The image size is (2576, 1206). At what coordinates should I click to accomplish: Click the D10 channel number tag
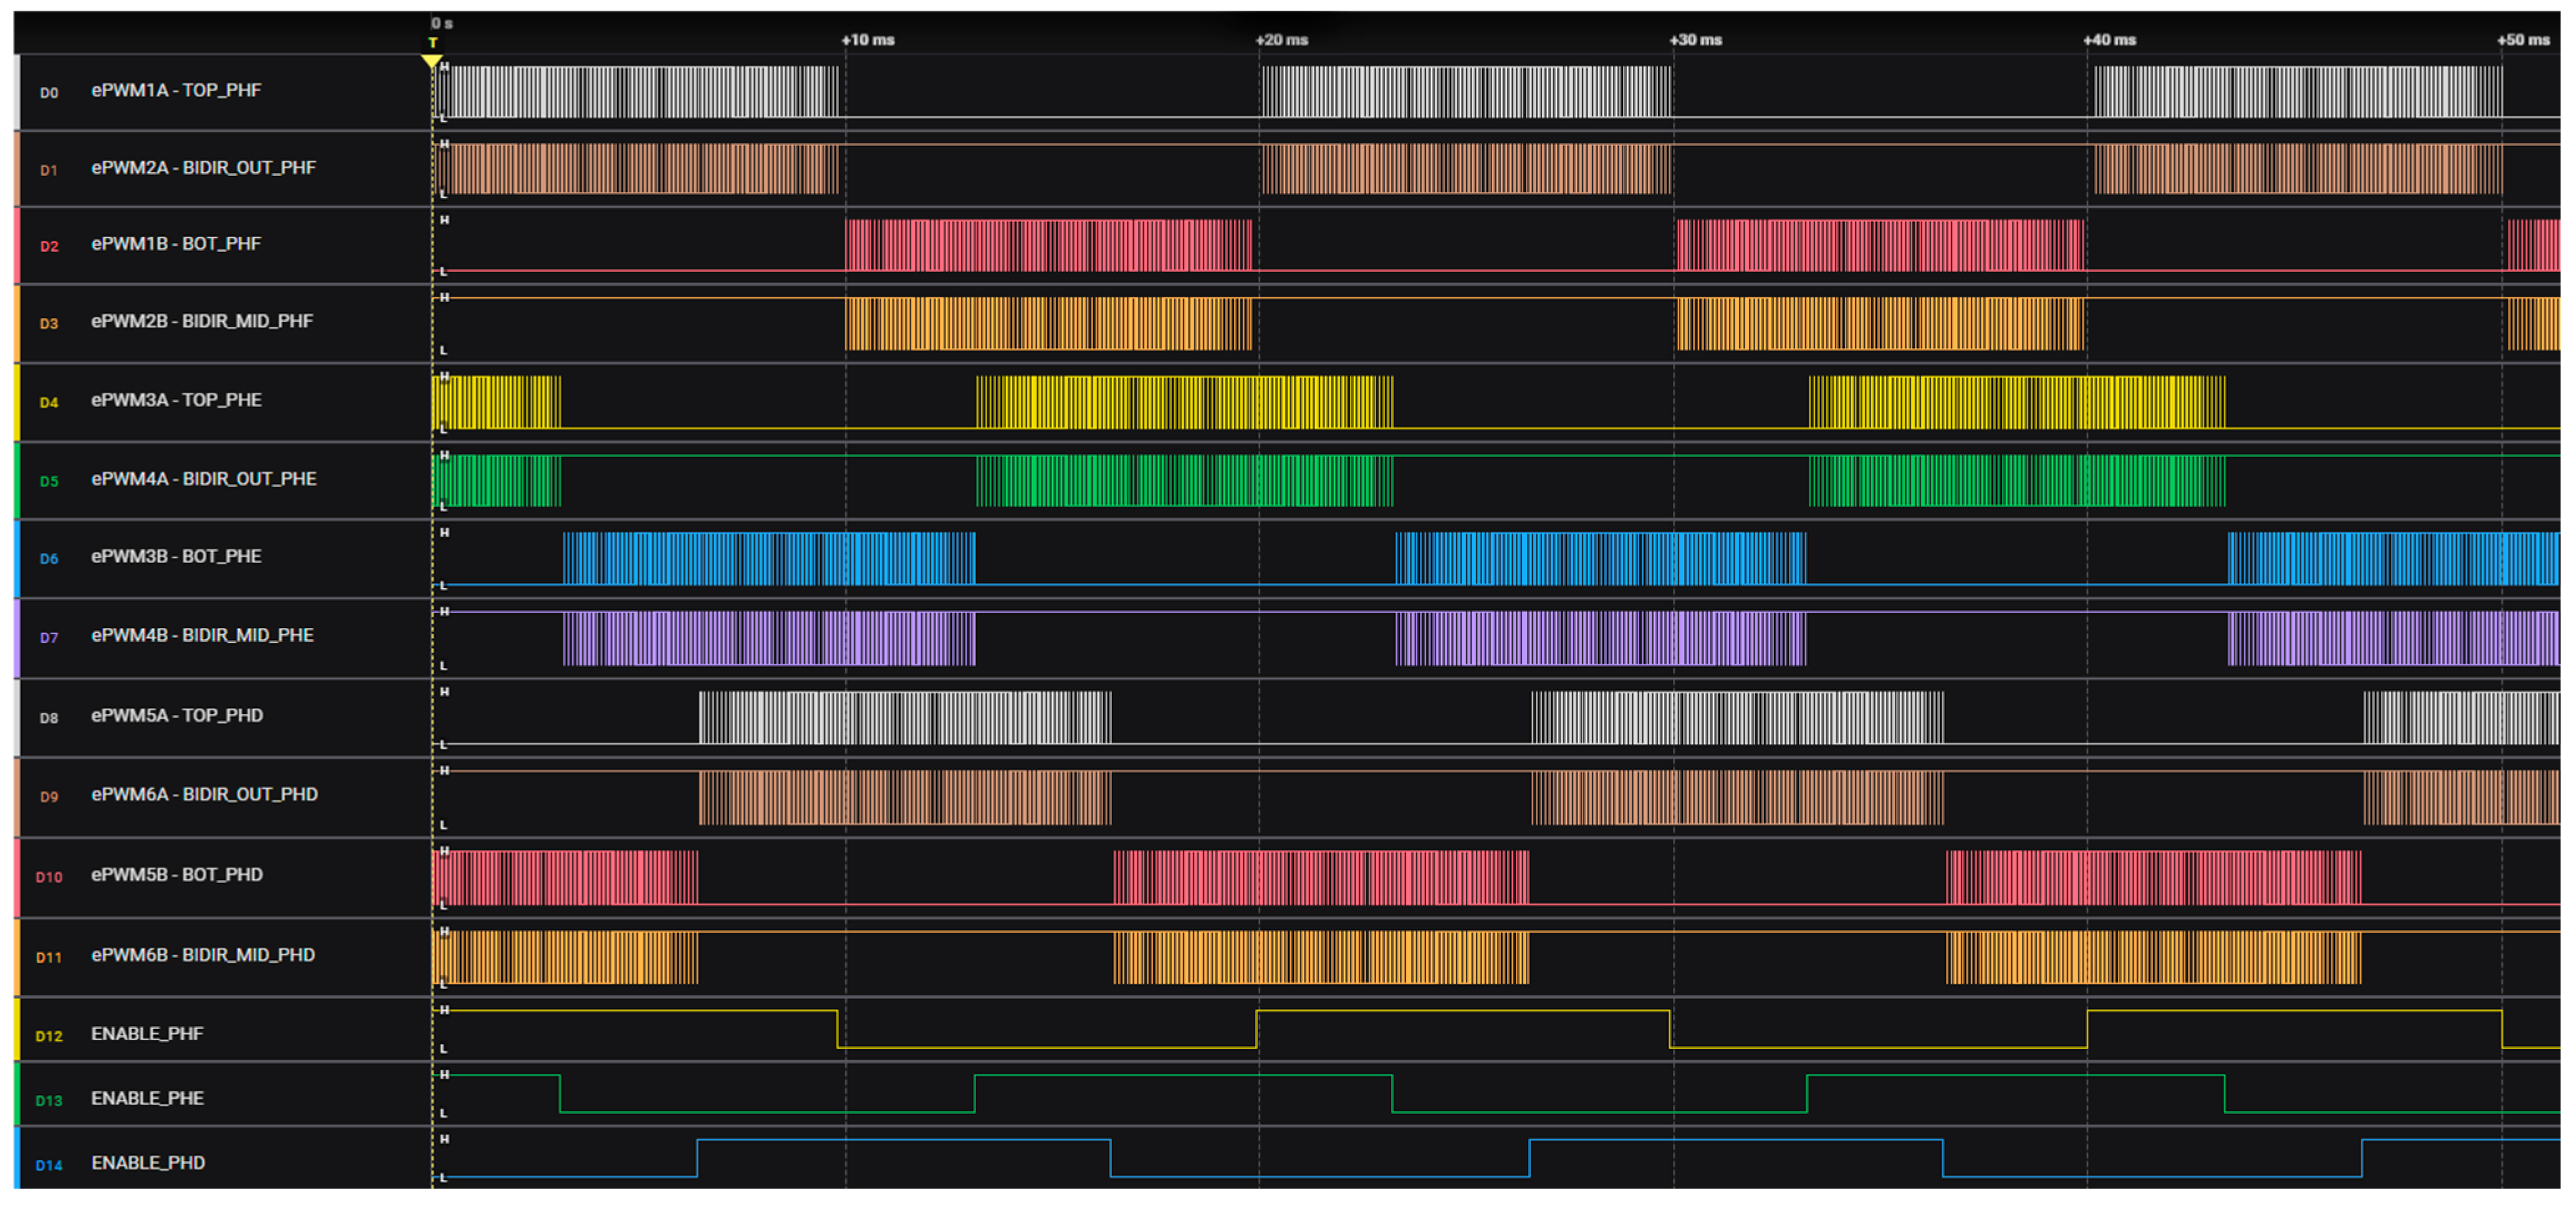click(49, 877)
